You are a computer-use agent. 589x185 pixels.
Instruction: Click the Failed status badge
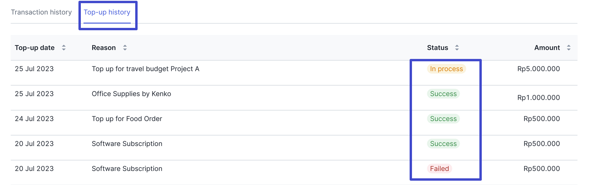440,169
